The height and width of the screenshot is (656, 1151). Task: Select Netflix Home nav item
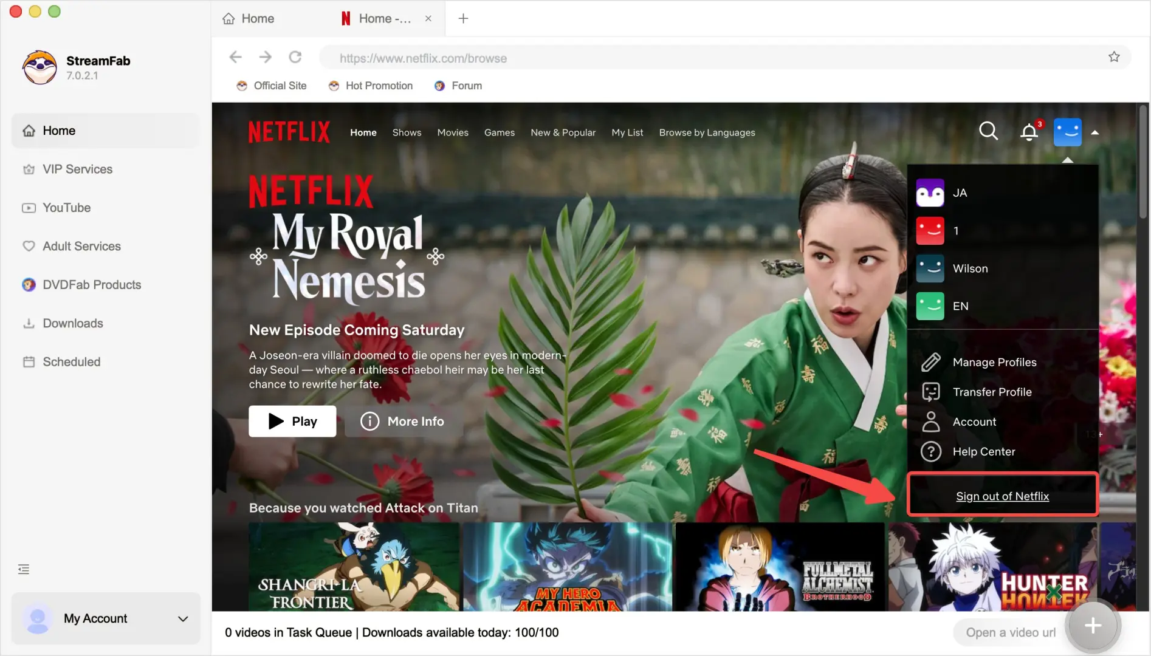[x=363, y=132]
